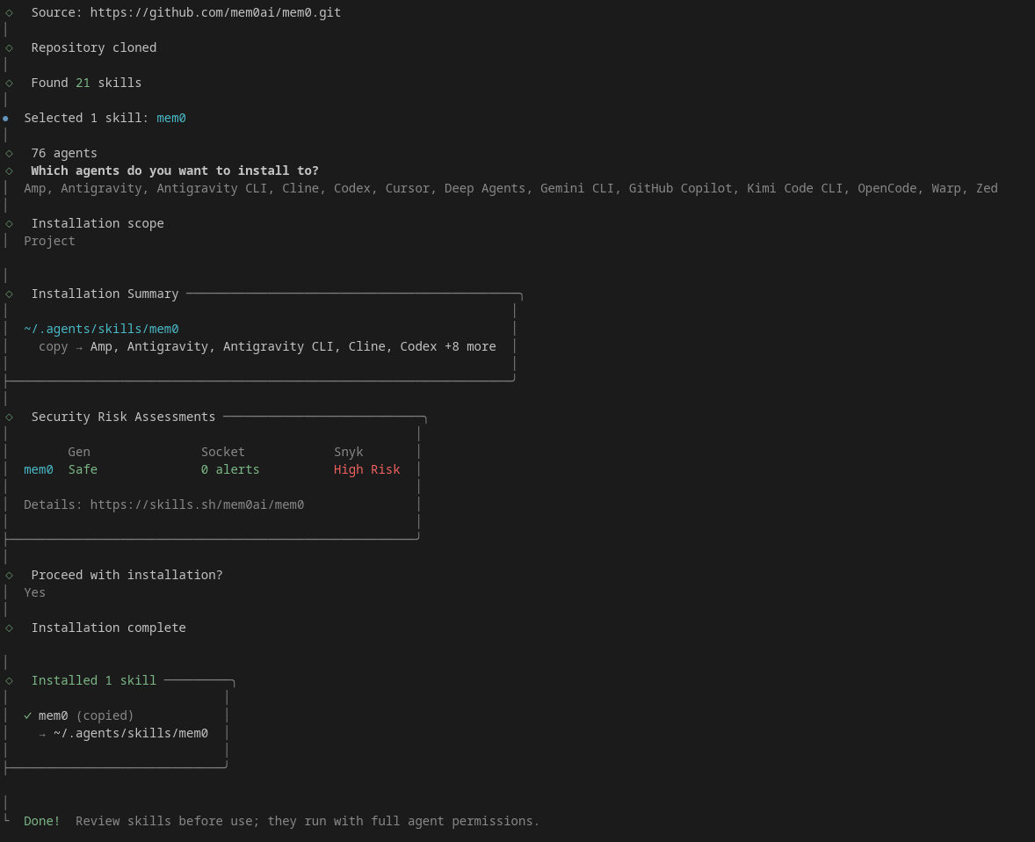Click the 'Socket' column header
Screen dimensions: 1035x842
click(222, 452)
